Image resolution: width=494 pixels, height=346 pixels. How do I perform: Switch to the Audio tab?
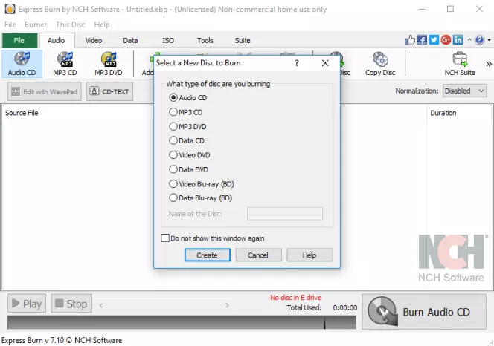[56, 40]
